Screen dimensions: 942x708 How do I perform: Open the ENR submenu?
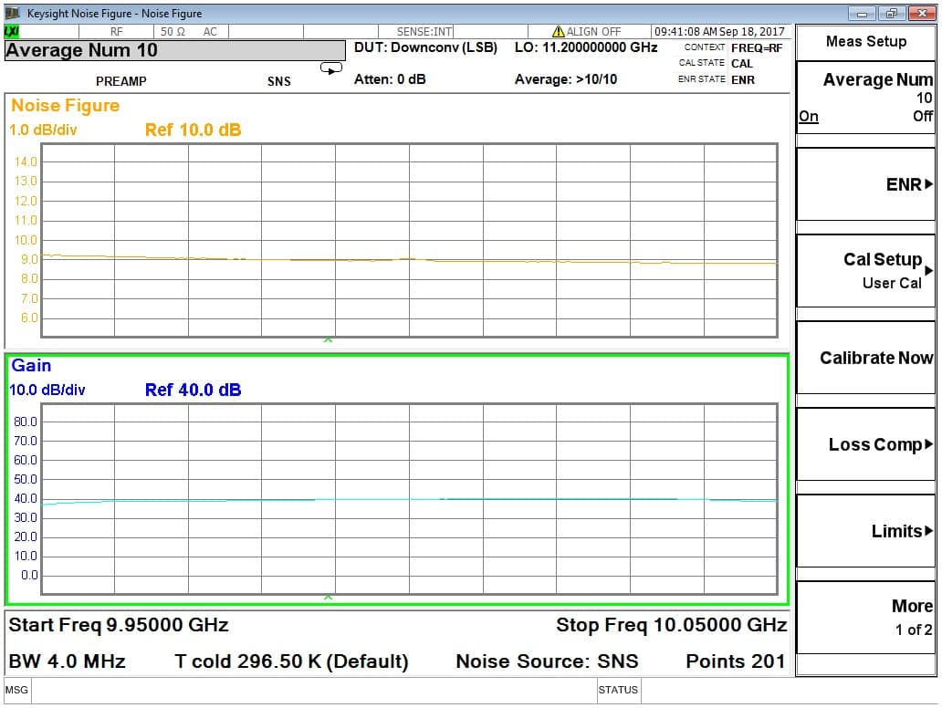tap(865, 184)
